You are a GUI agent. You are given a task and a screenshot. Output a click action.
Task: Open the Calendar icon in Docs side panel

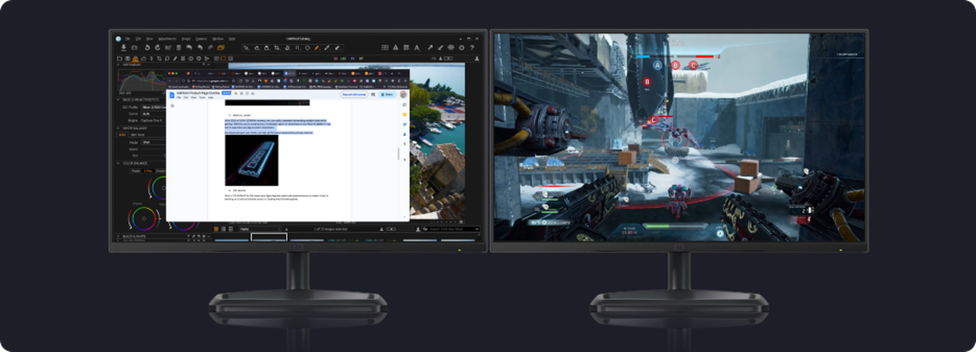point(405,105)
